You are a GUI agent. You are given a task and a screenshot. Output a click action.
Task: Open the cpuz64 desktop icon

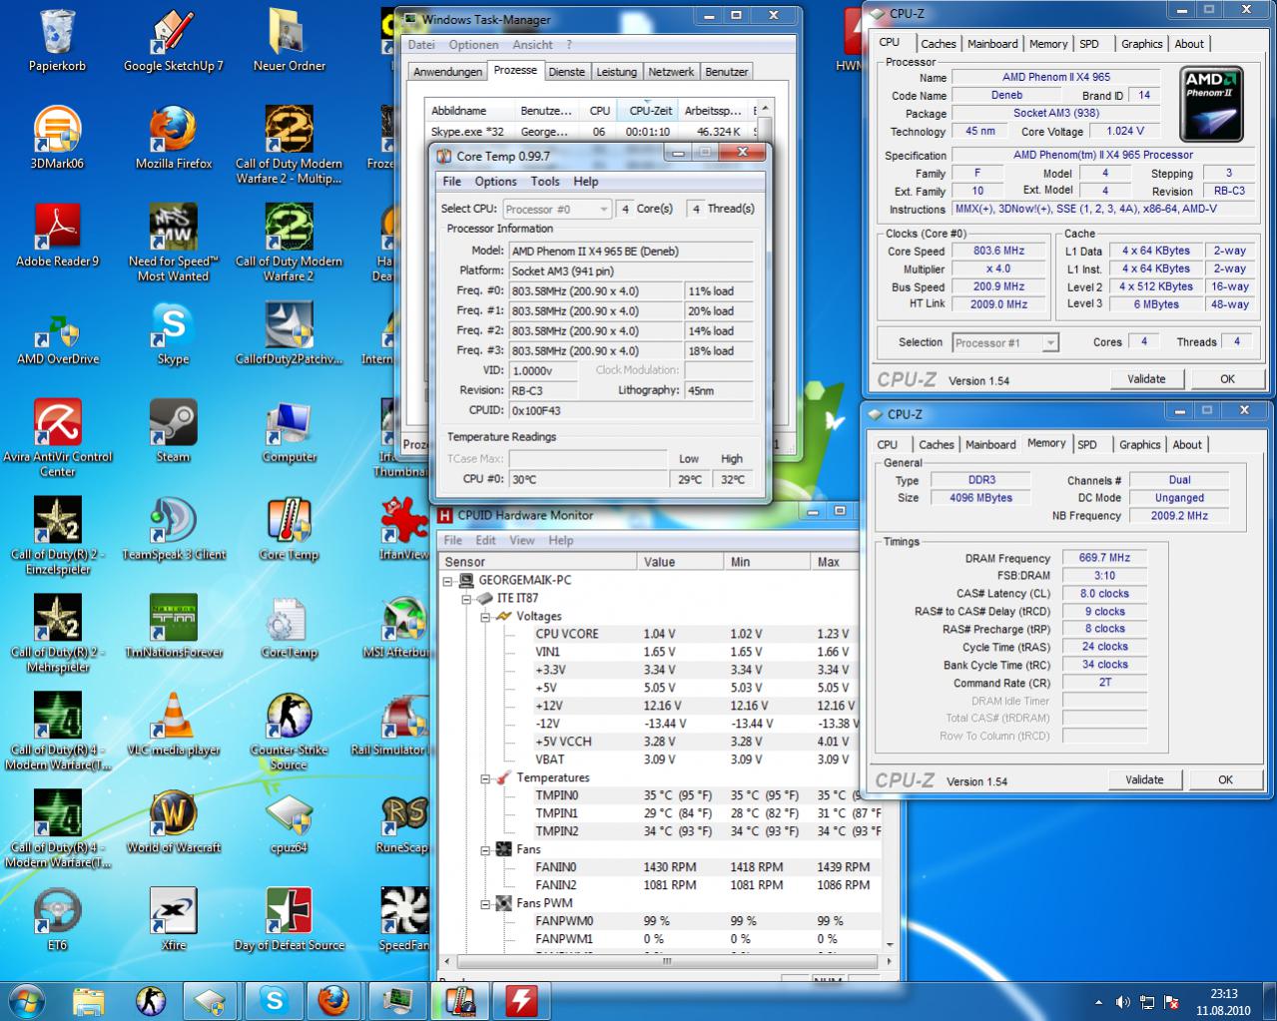pyautogui.click(x=289, y=822)
